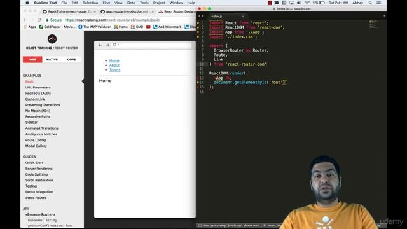The width and height of the screenshot is (407, 229).
Task: Open the Project menu
Action: click(159, 3)
